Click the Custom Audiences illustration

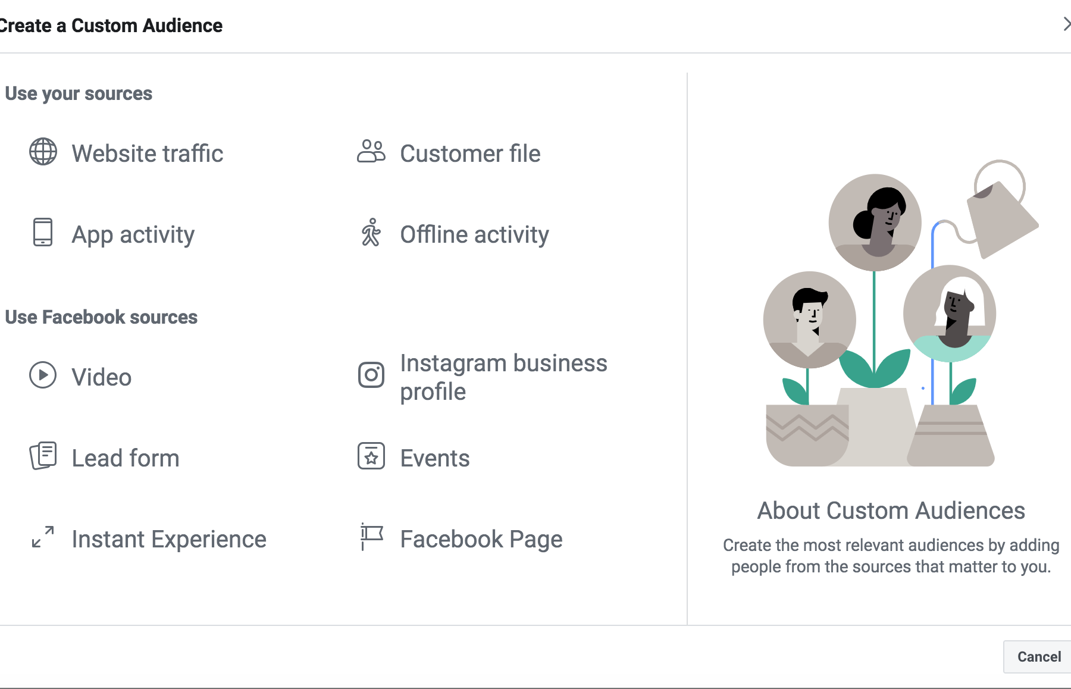[901, 313]
